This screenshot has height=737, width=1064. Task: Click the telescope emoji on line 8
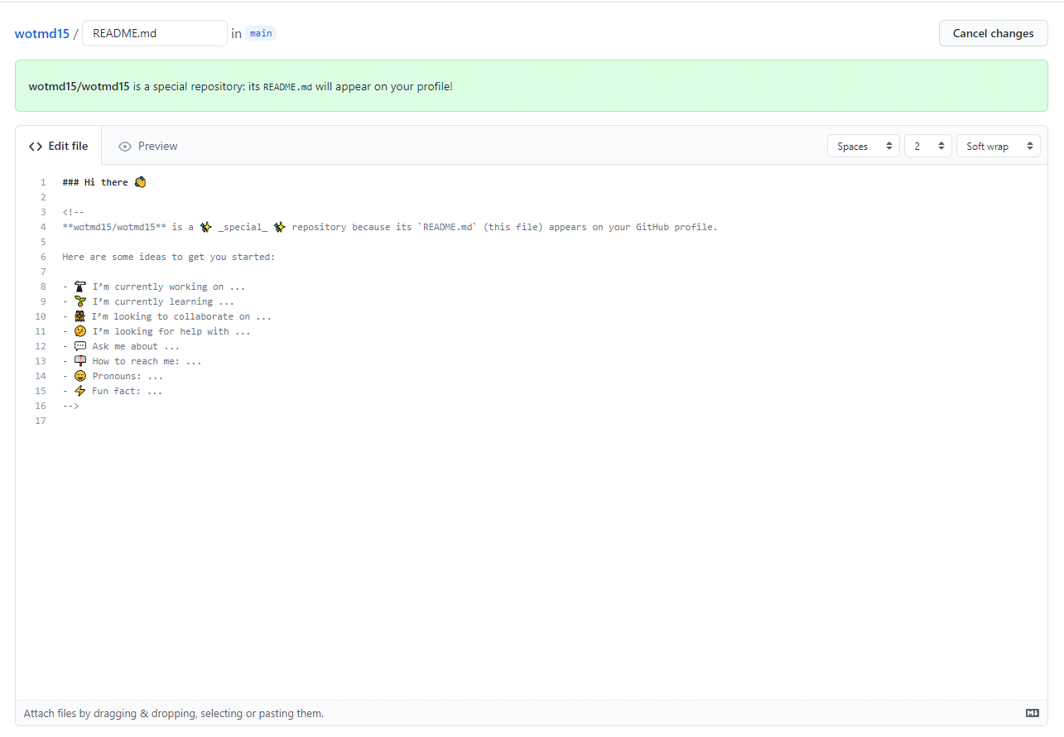pos(79,286)
